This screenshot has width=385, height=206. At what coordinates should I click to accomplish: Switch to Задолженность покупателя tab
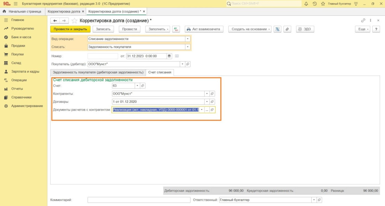pyautogui.click(x=98, y=72)
